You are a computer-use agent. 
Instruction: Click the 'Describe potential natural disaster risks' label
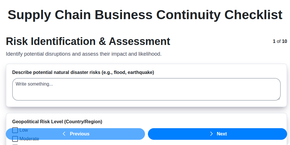[83, 72]
